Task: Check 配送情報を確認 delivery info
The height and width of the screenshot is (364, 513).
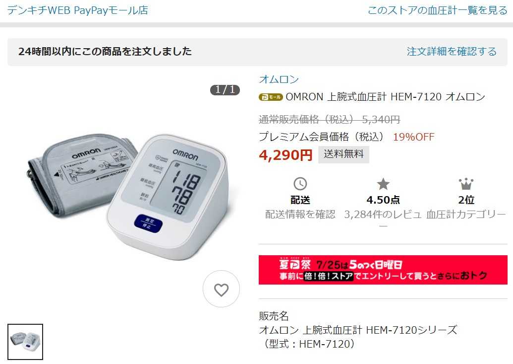Action: click(x=300, y=214)
